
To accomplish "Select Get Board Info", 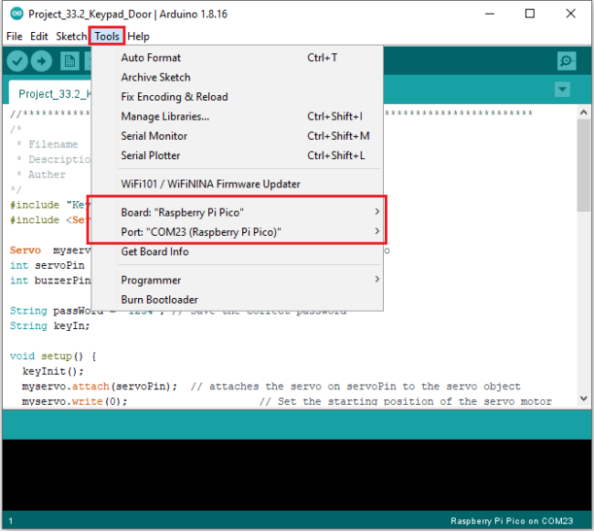I will point(238,251).
